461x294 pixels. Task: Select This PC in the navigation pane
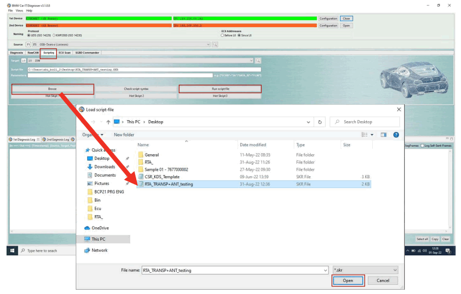point(98,239)
